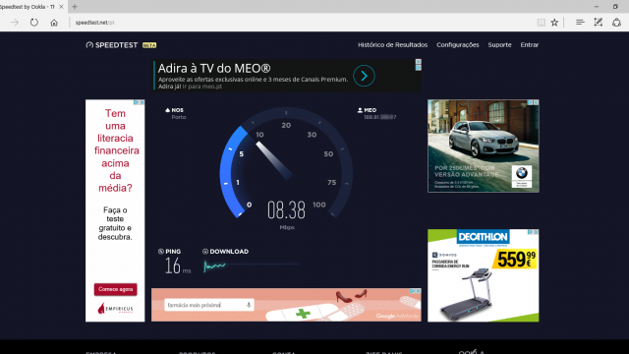Open Suporte page
This screenshot has width=629, height=354.
tap(499, 45)
